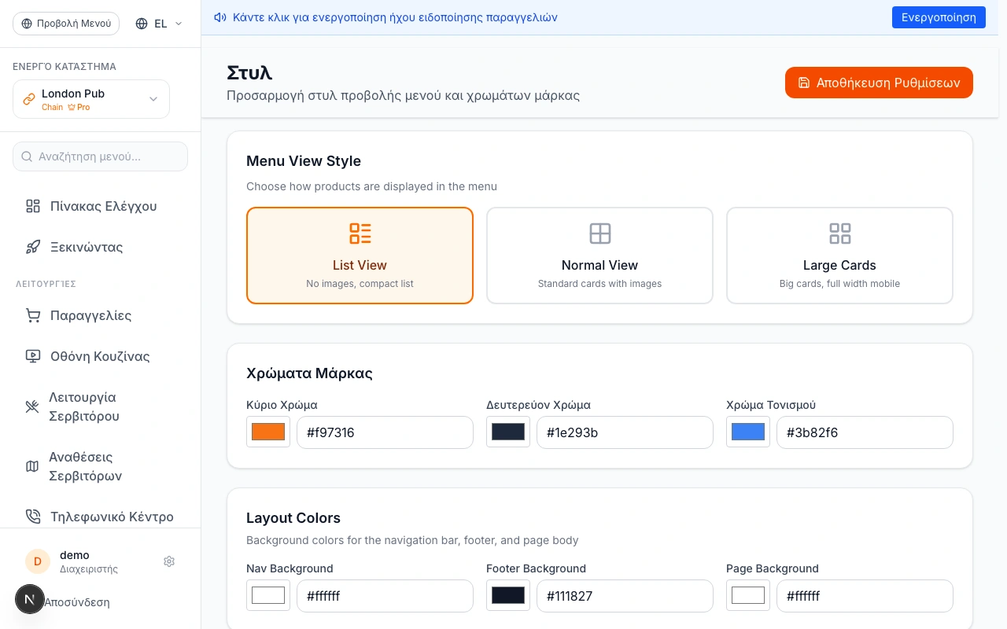Open the EL language dropdown
The image size is (1007, 629).
[x=159, y=24]
